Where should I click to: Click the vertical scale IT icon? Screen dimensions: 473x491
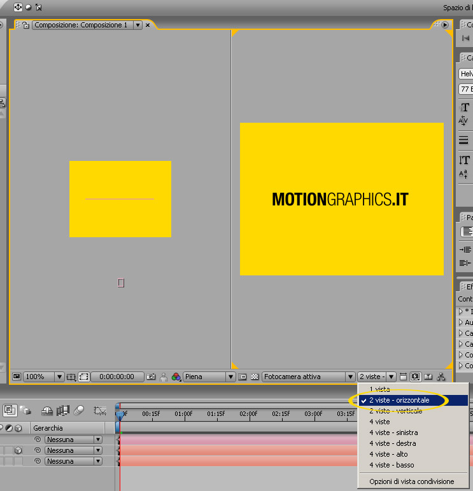(464, 160)
